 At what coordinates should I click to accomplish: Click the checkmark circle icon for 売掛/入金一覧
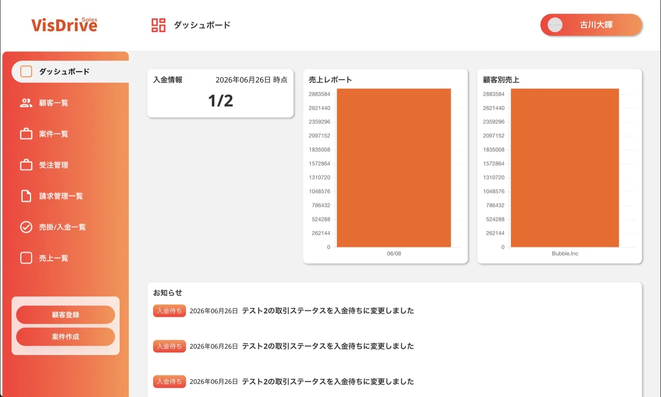pyautogui.click(x=26, y=227)
